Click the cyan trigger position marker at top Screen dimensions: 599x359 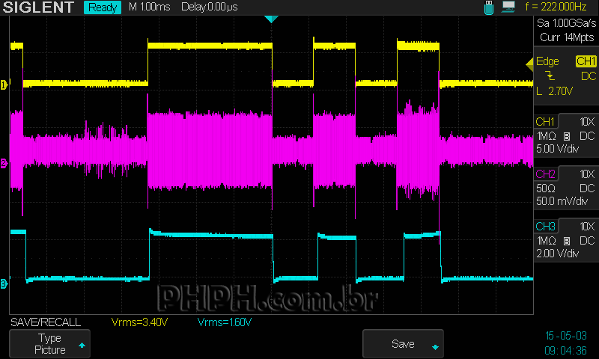click(x=271, y=19)
